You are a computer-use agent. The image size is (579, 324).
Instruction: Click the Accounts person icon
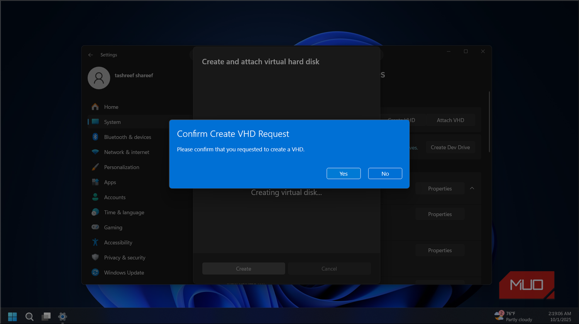(95, 197)
